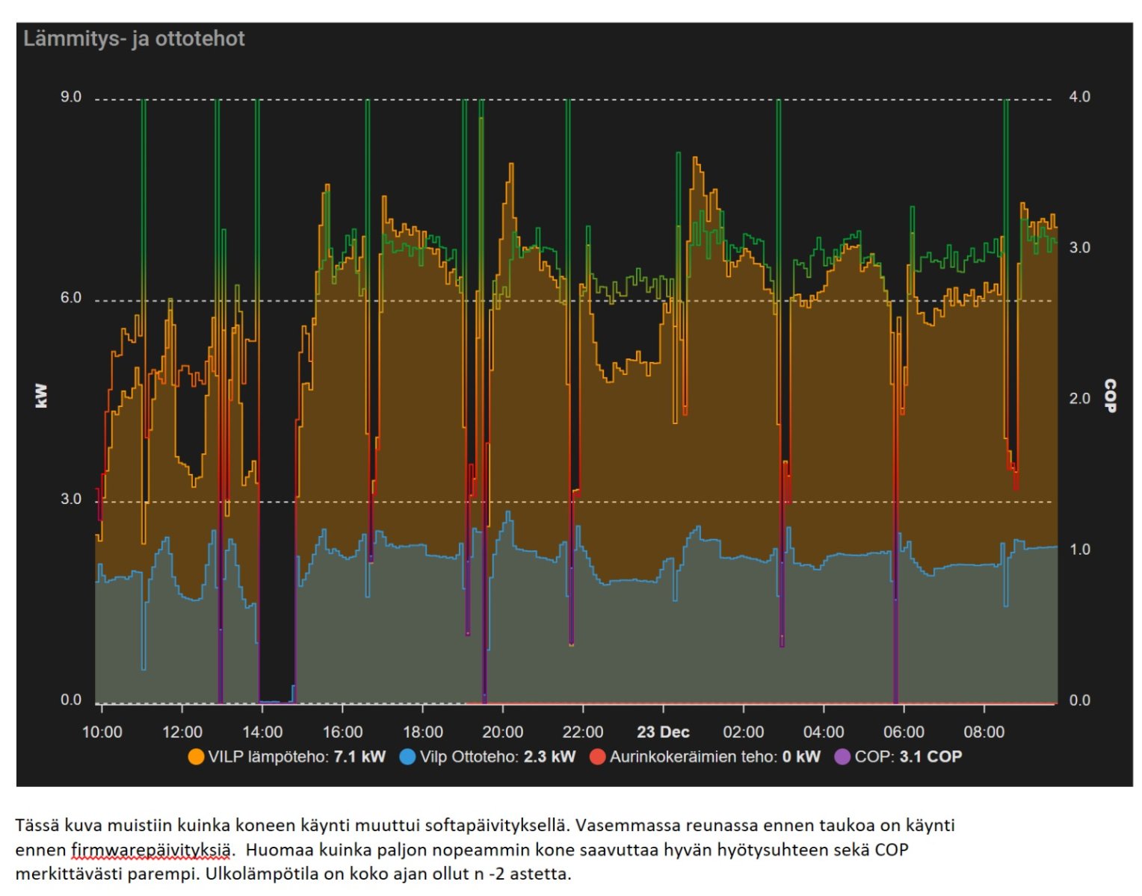The width and height of the screenshot is (1142, 896).
Task: Hide the Vilp Ottoteho series via legend label
Action: [x=497, y=756]
